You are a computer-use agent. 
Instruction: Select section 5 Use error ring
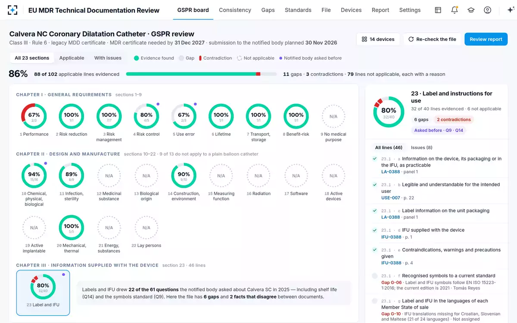click(184, 116)
